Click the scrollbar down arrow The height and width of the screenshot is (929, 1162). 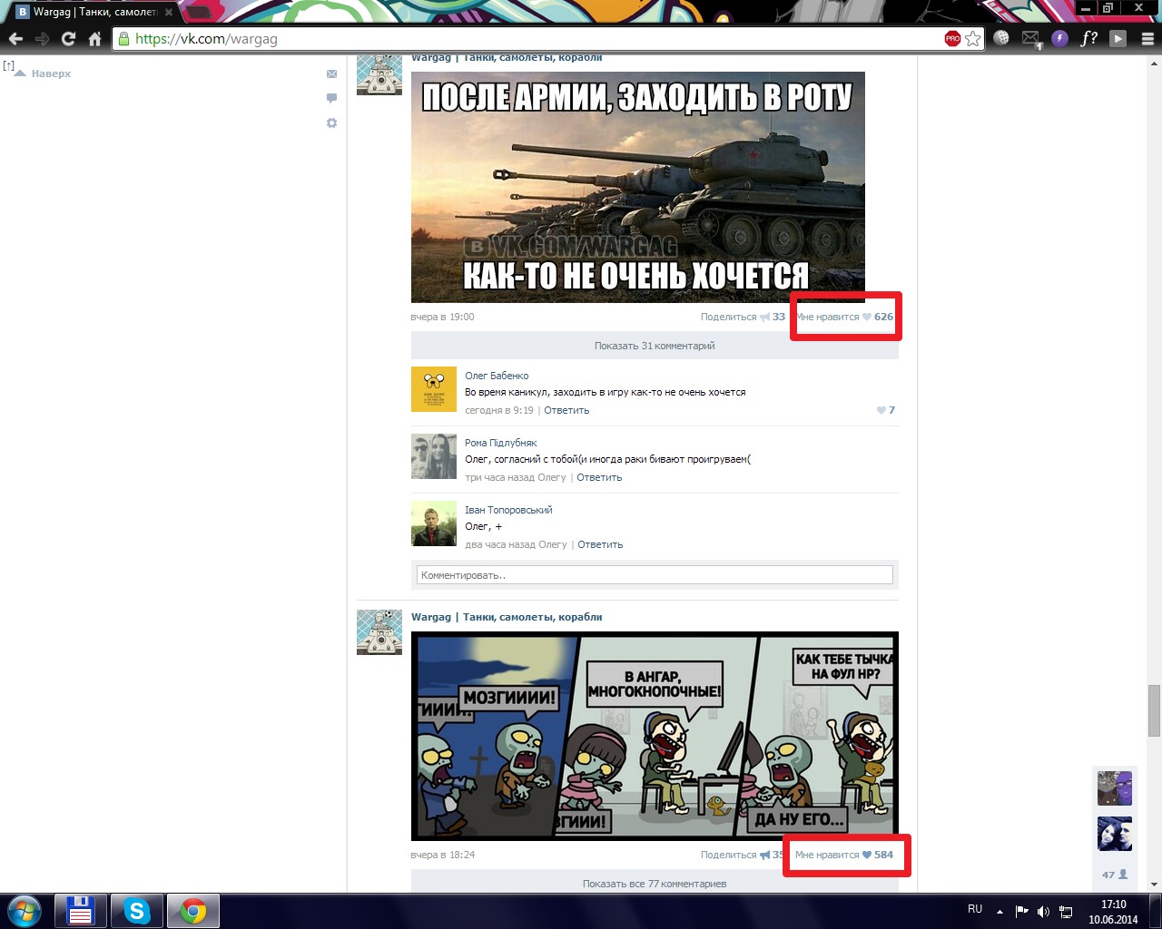(x=1154, y=885)
